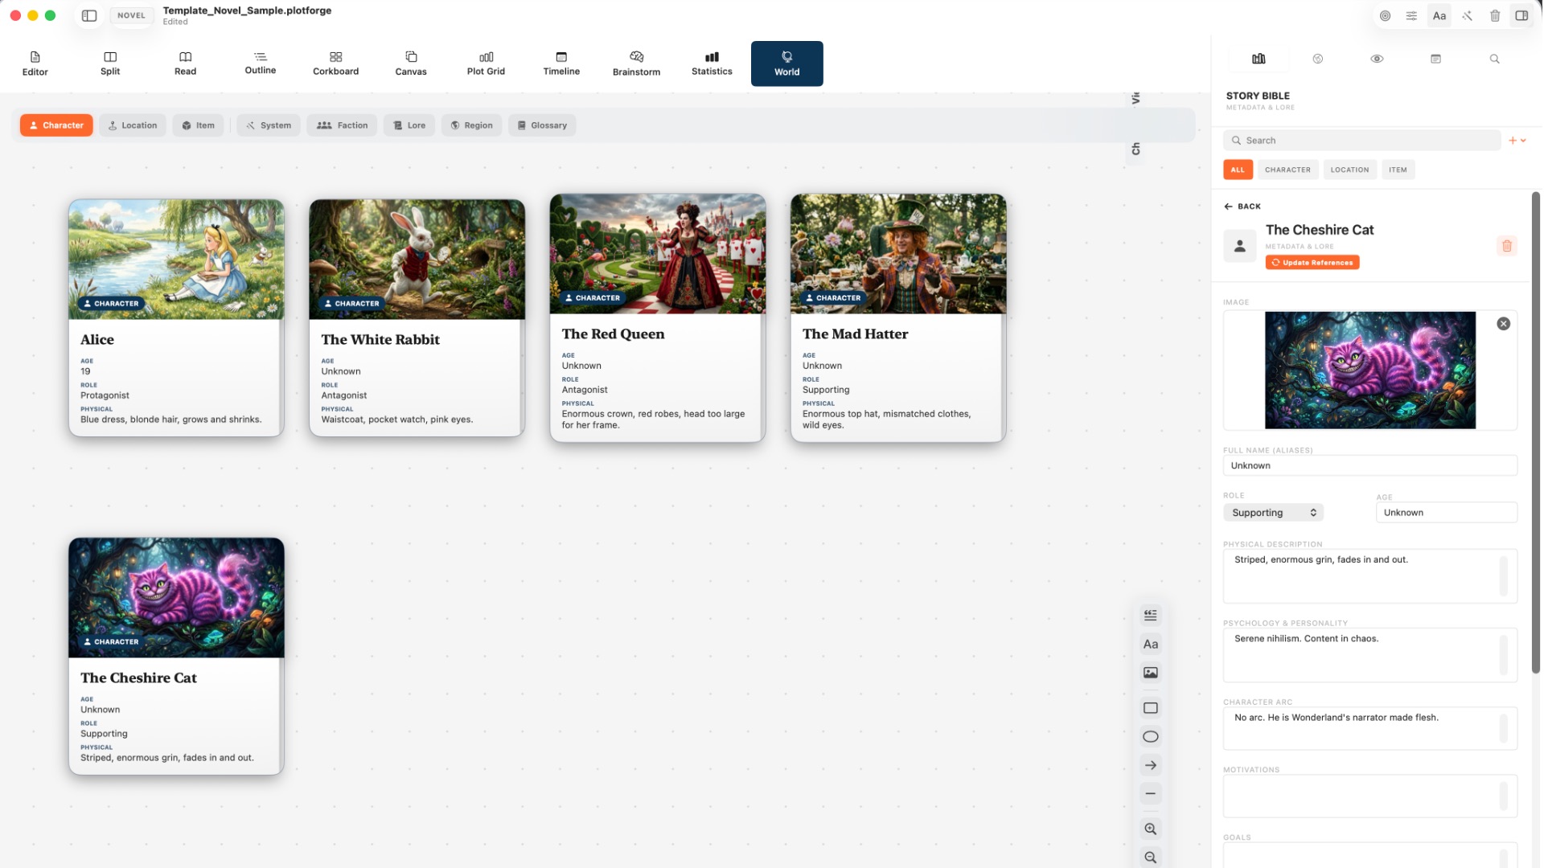Select the image insert tool
This screenshot has width=1544, height=868.
tap(1151, 673)
